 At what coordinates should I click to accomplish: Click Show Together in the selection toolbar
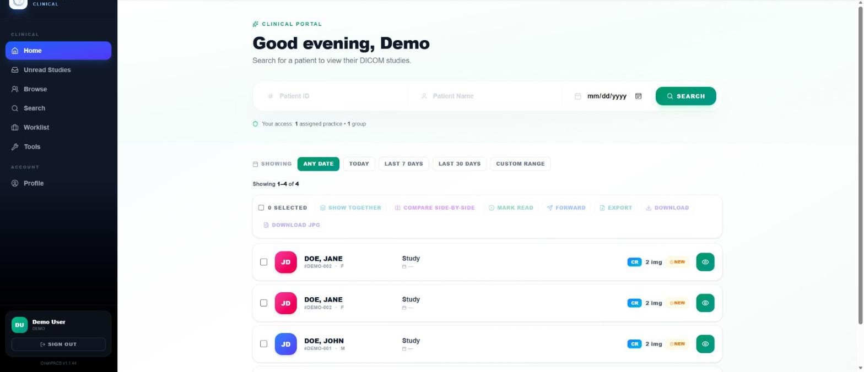[350, 208]
